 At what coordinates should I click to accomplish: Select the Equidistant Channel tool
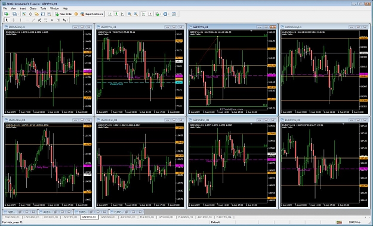(x=39, y=20)
